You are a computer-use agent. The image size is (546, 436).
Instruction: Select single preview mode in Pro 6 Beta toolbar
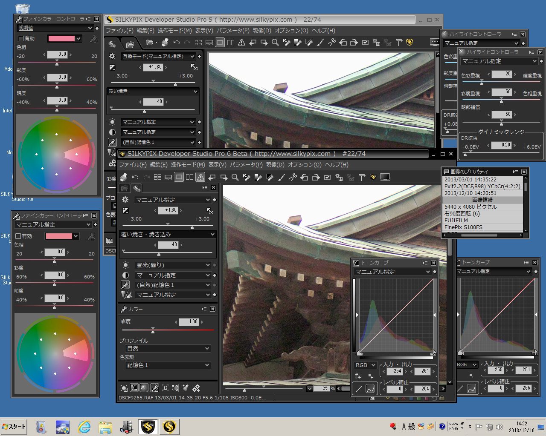click(179, 177)
